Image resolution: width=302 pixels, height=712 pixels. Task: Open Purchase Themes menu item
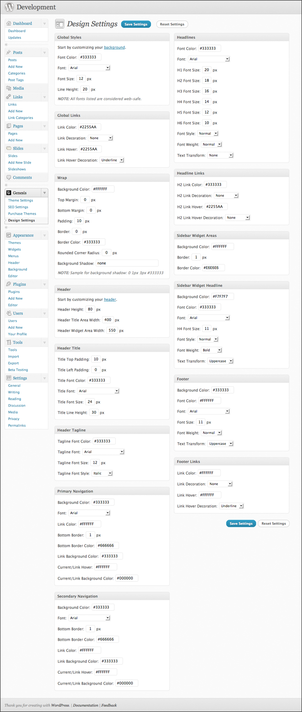(x=22, y=214)
